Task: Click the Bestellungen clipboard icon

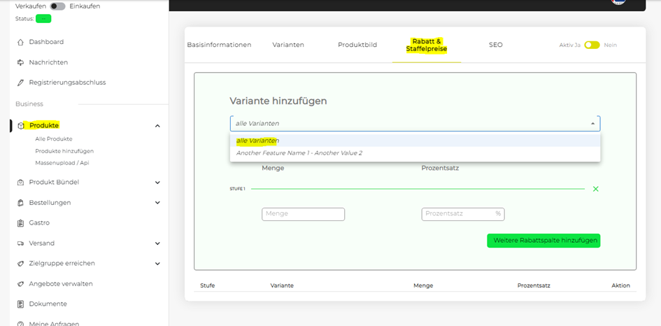Action: (20, 203)
